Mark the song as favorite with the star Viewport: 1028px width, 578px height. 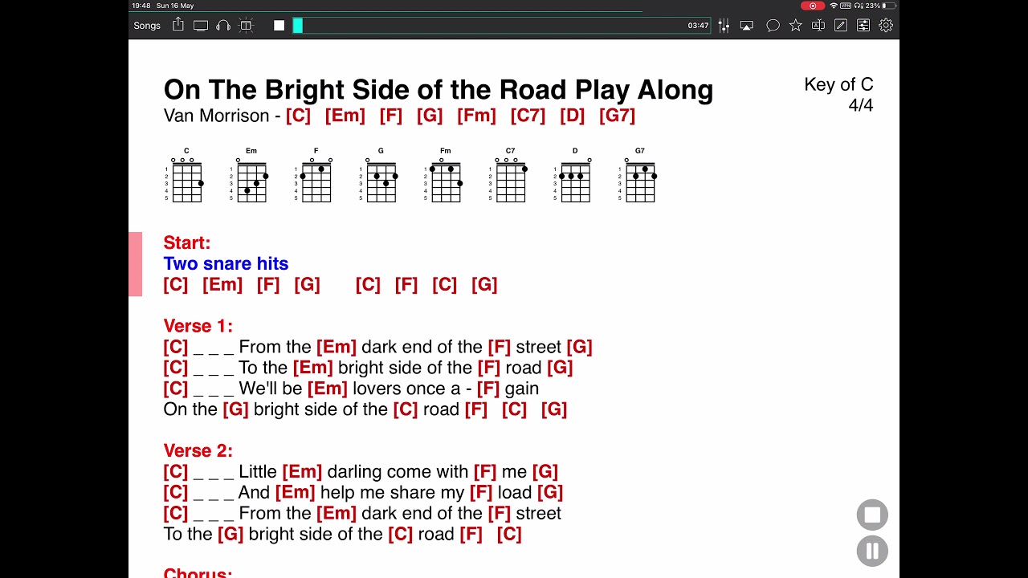click(x=796, y=26)
